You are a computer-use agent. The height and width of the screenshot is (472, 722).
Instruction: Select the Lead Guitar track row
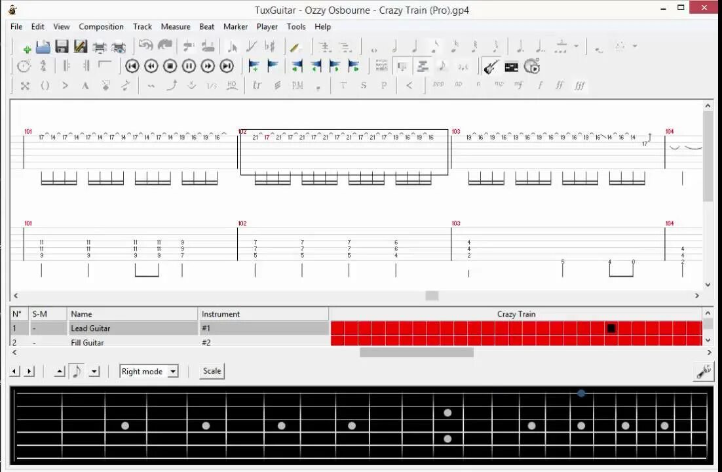click(x=169, y=328)
